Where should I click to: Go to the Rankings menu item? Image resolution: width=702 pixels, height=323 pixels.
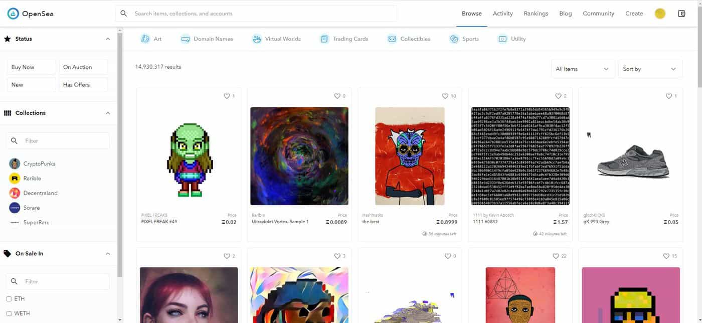click(536, 14)
